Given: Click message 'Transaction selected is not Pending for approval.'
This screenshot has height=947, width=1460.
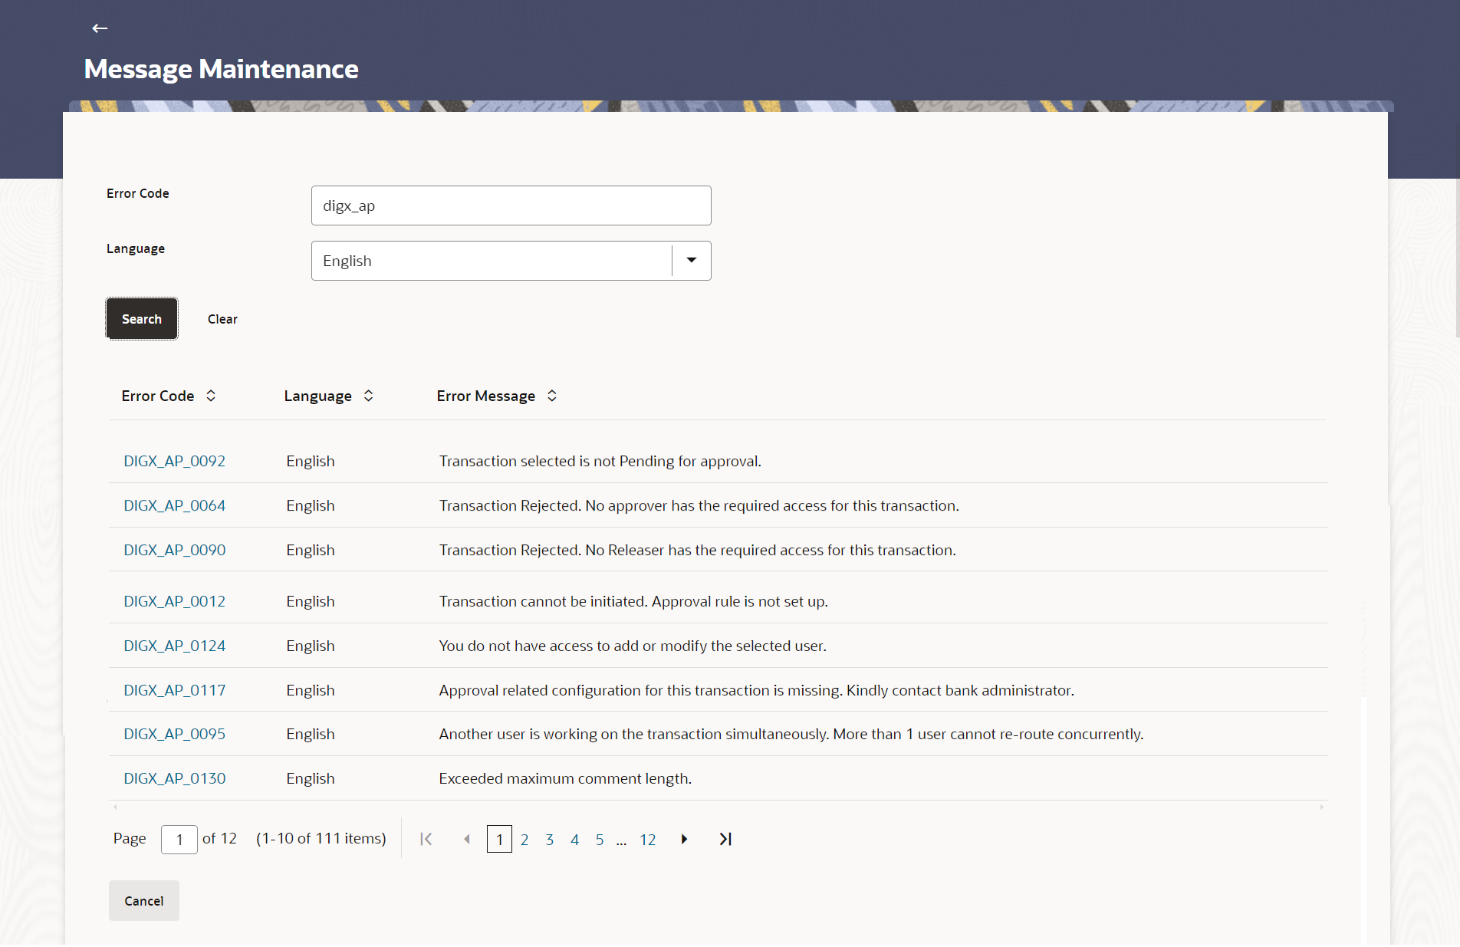Looking at the screenshot, I should coord(600,461).
